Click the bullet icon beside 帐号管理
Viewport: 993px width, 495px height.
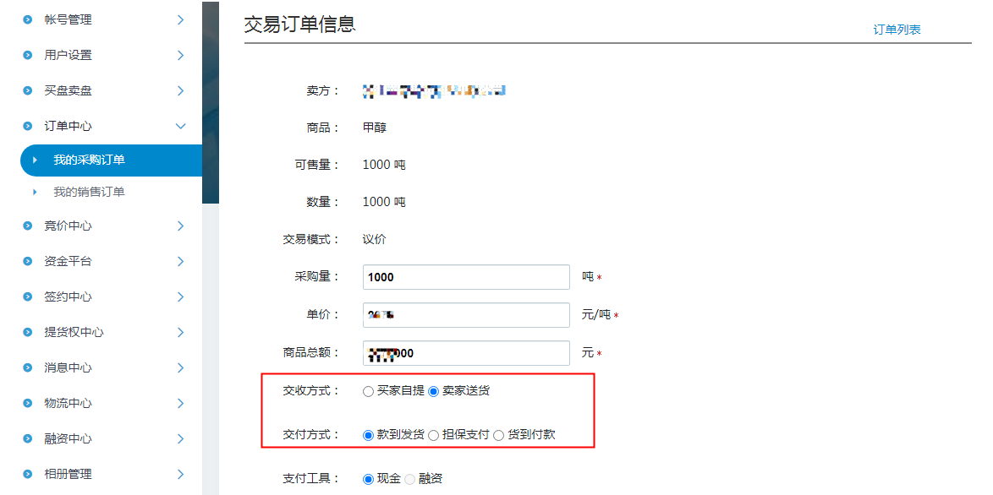point(28,19)
